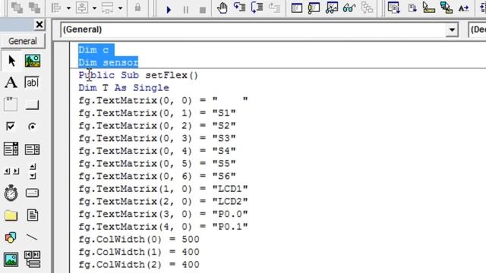Screen dimensions: 486x273
Task: Click the Call Stack icon
Action: click(367, 8)
